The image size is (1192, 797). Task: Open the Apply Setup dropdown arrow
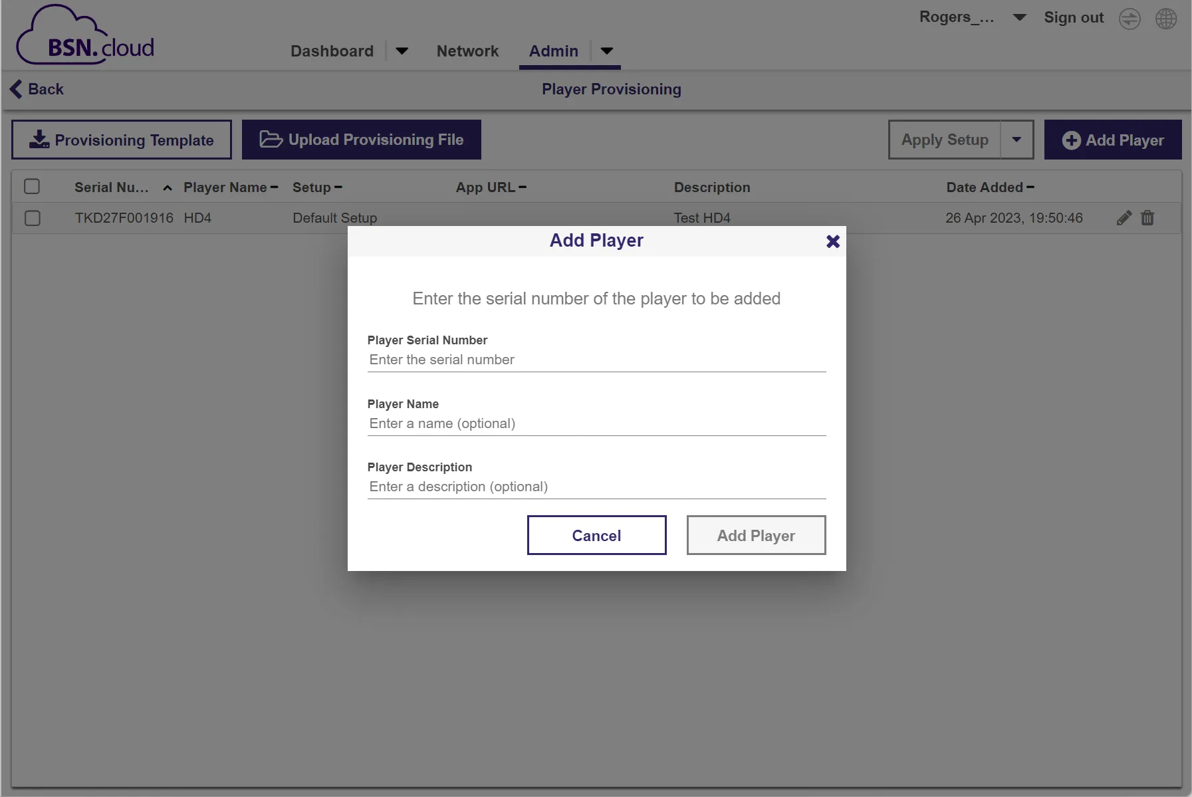pos(1016,140)
